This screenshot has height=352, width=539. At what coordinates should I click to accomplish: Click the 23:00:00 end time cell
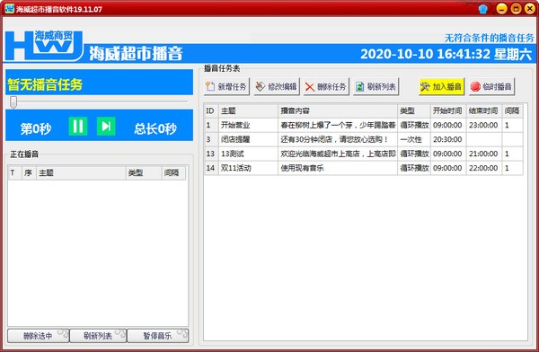(483, 125)
